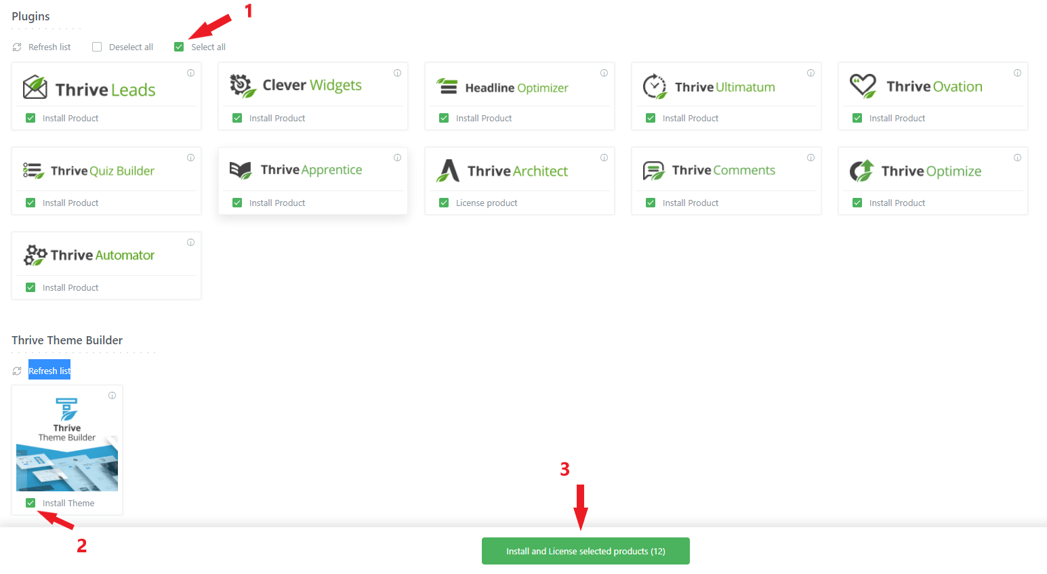Open info icon on Clever Widgets card
Screen dimensions: 1047x574
coord(397,73)
